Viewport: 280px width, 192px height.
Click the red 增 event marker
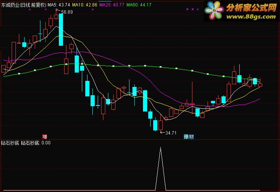click(45, 137)
